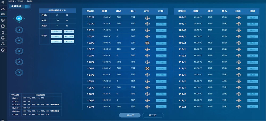Click the floppy disk save icon in the sidebar
Screen dimensions: 266x121
tap(3, 26)
